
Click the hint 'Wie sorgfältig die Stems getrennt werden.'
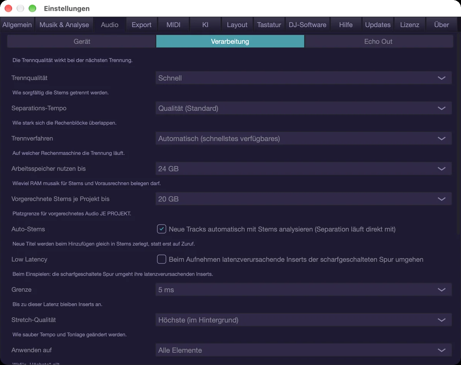(x=61, y=93)
